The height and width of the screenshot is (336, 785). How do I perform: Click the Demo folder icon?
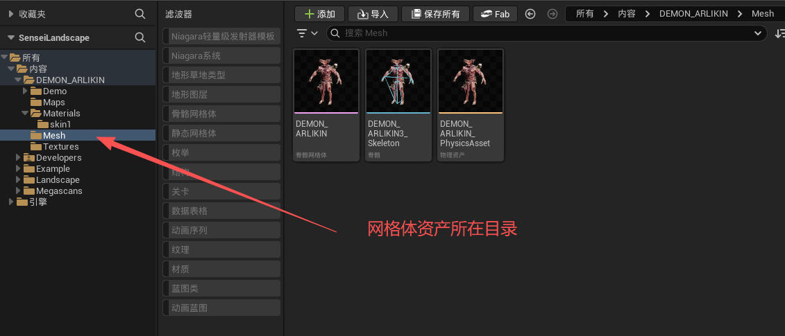[36, 91]
